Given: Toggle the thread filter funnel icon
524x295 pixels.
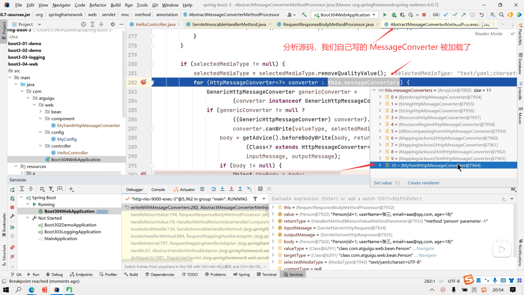Looking at the screenshot, I should 255,199.
